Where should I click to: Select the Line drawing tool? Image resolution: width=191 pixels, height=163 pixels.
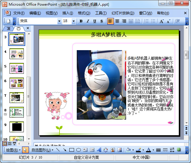point(58,150)
